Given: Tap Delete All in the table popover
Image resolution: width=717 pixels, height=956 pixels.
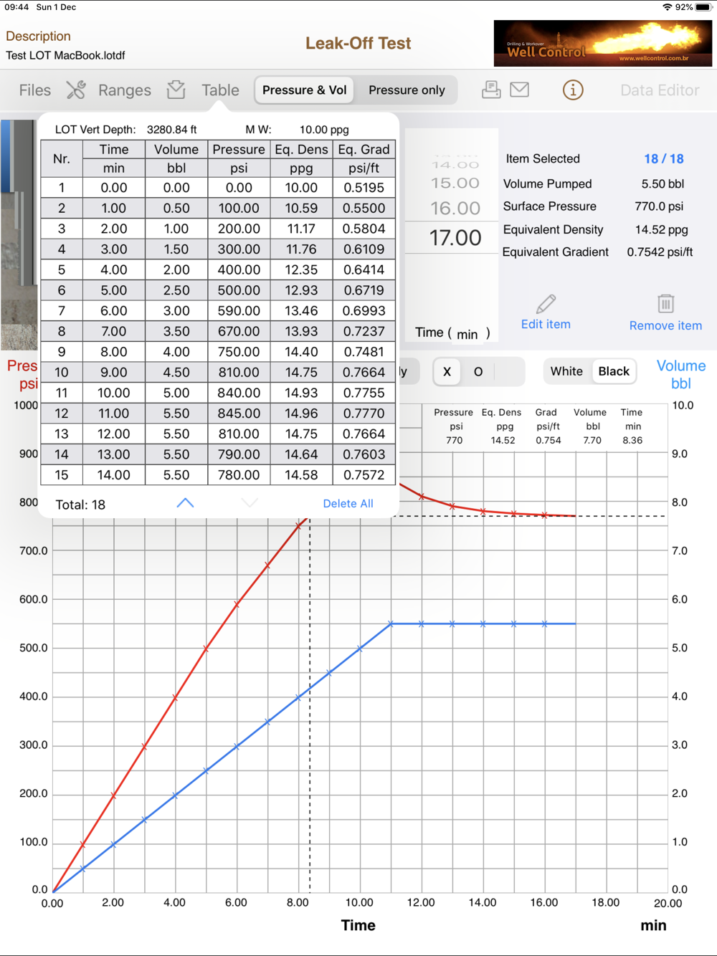Looking at the screenshot, I should (x=348, y=504).
